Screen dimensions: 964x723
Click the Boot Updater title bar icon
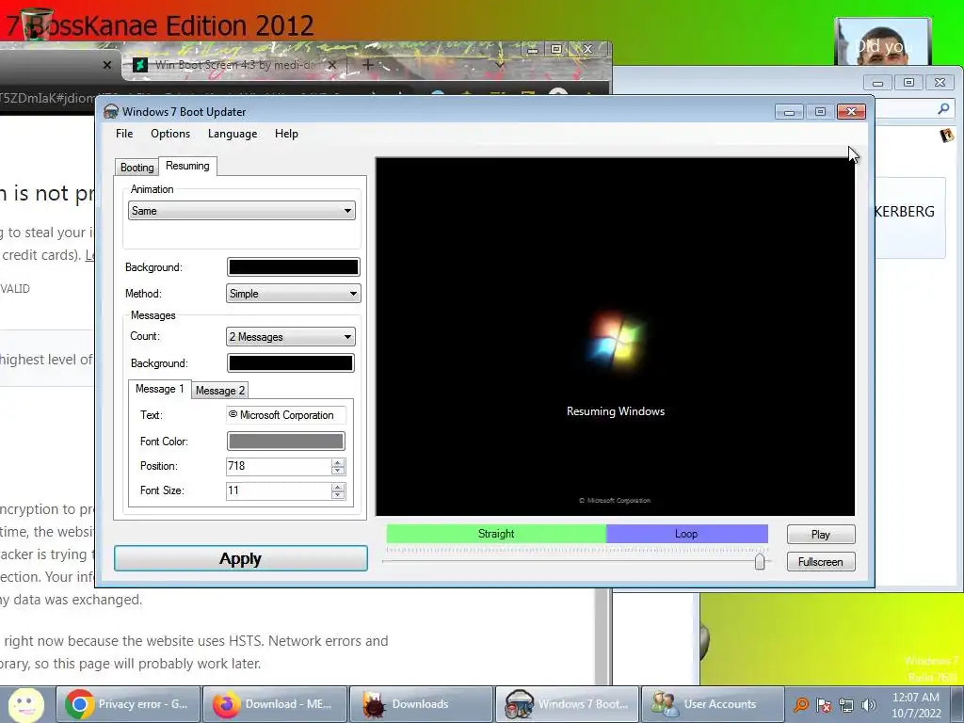[111, 111]
